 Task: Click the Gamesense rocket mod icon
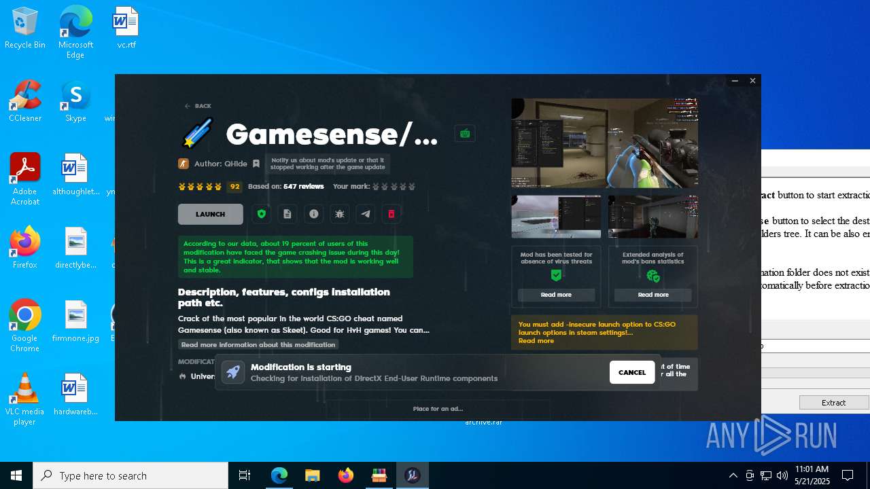198,133
